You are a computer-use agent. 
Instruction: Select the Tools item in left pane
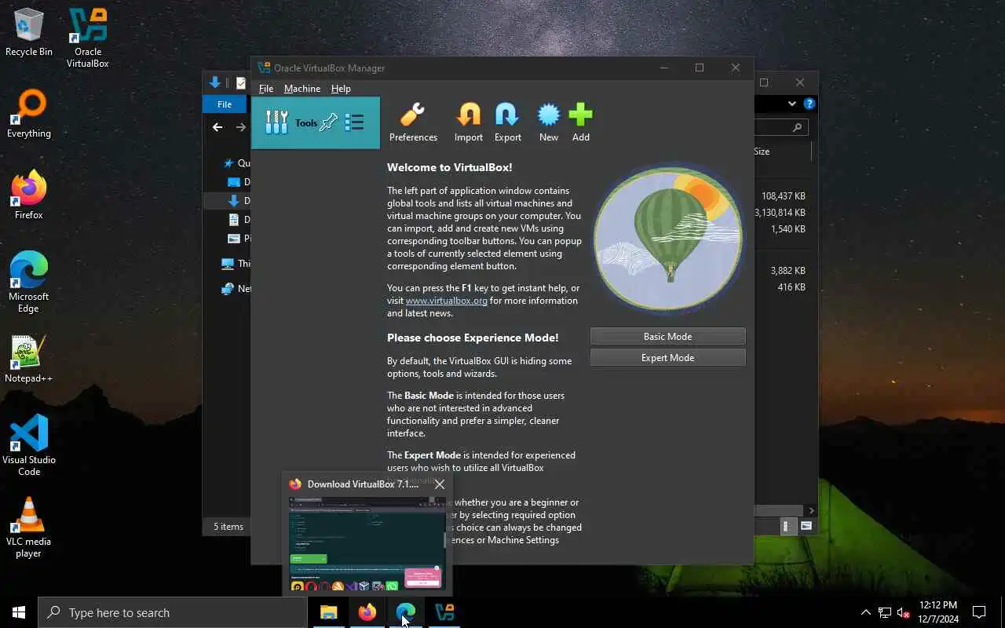[316, 122]
